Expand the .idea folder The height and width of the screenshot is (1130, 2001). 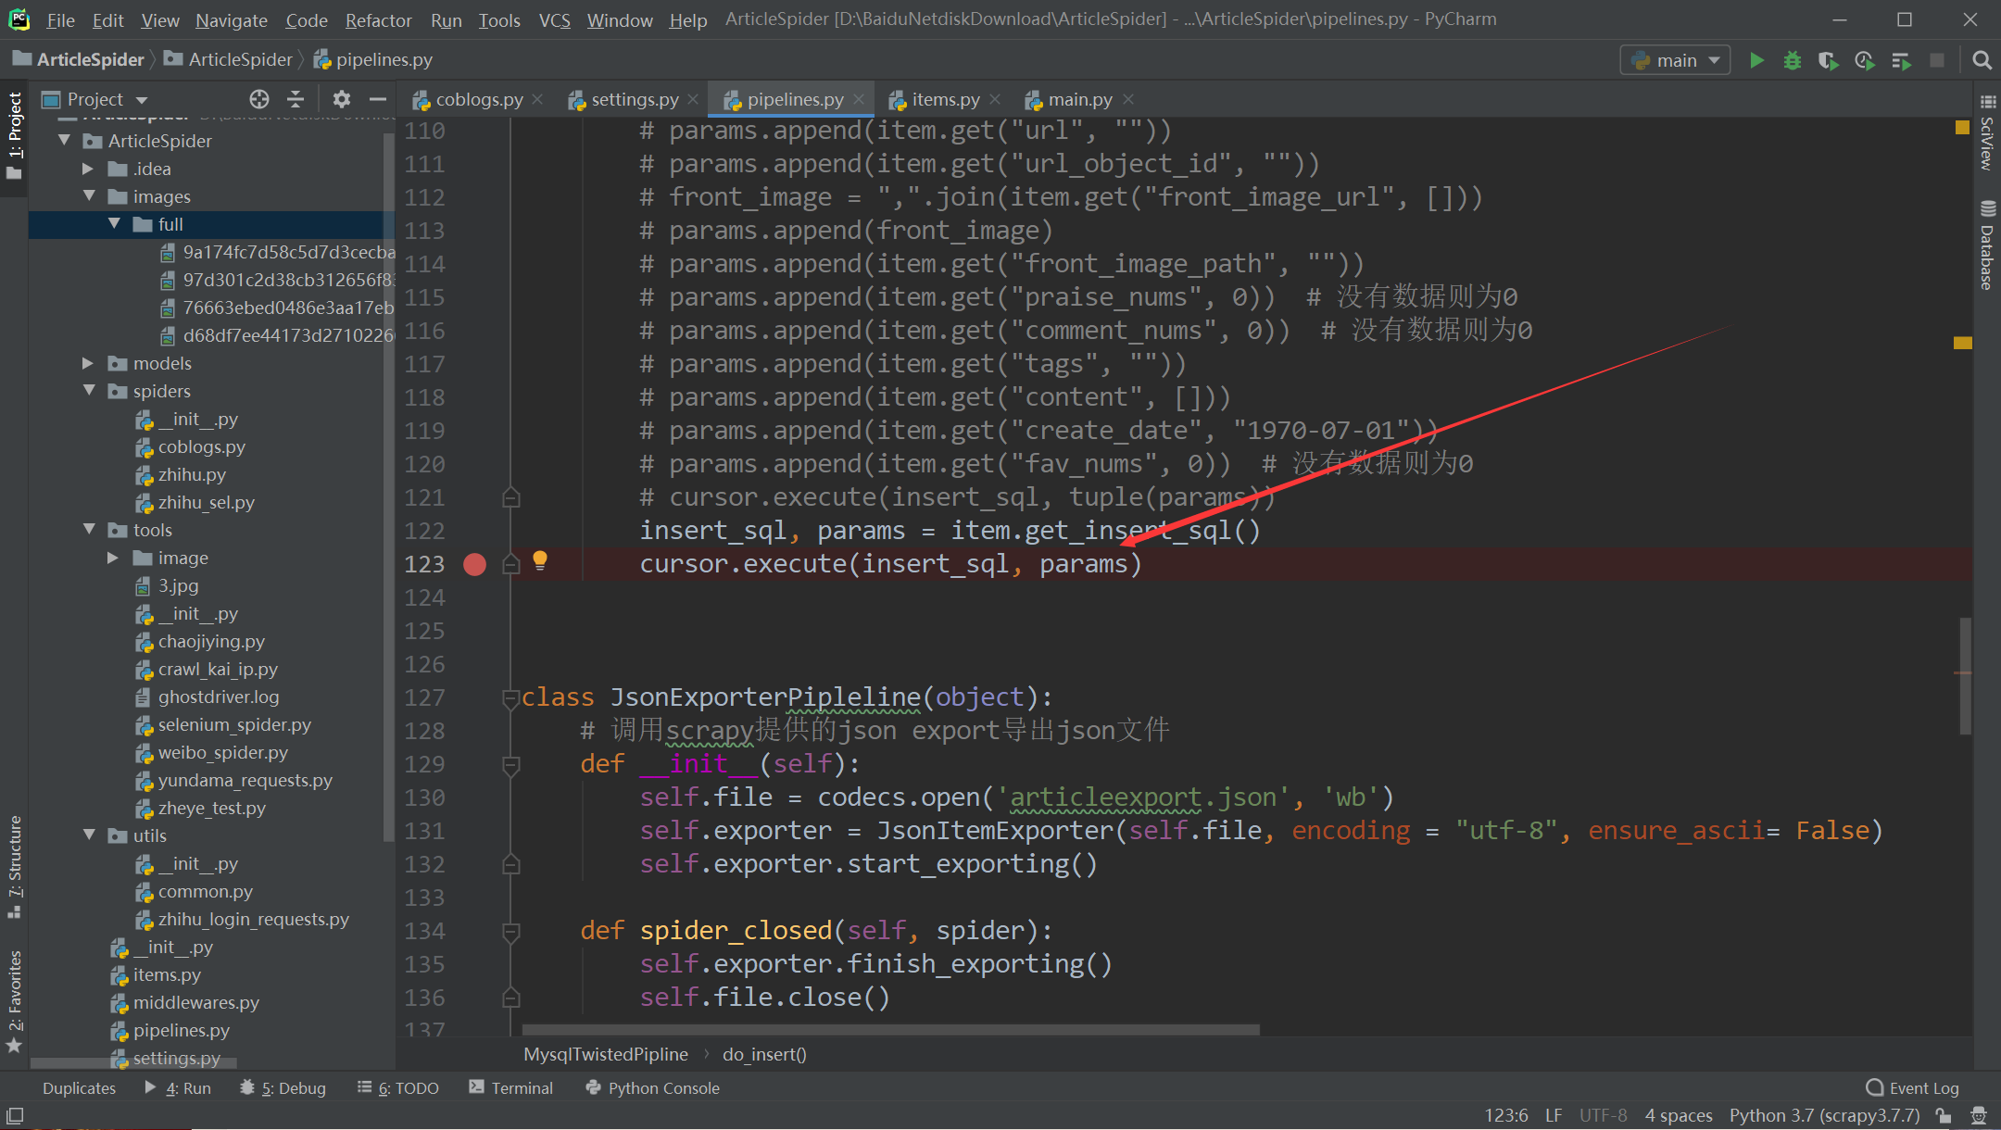click(88, 169)
